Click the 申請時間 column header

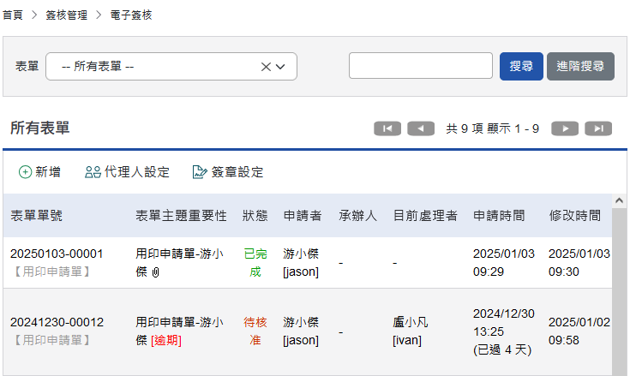pyautogui.click(x=499, y=216)
